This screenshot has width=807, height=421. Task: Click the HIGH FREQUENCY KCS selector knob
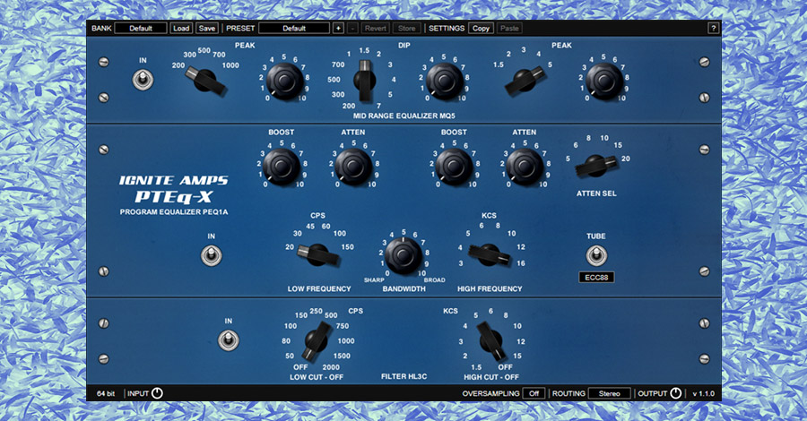(x=490, y=254)
